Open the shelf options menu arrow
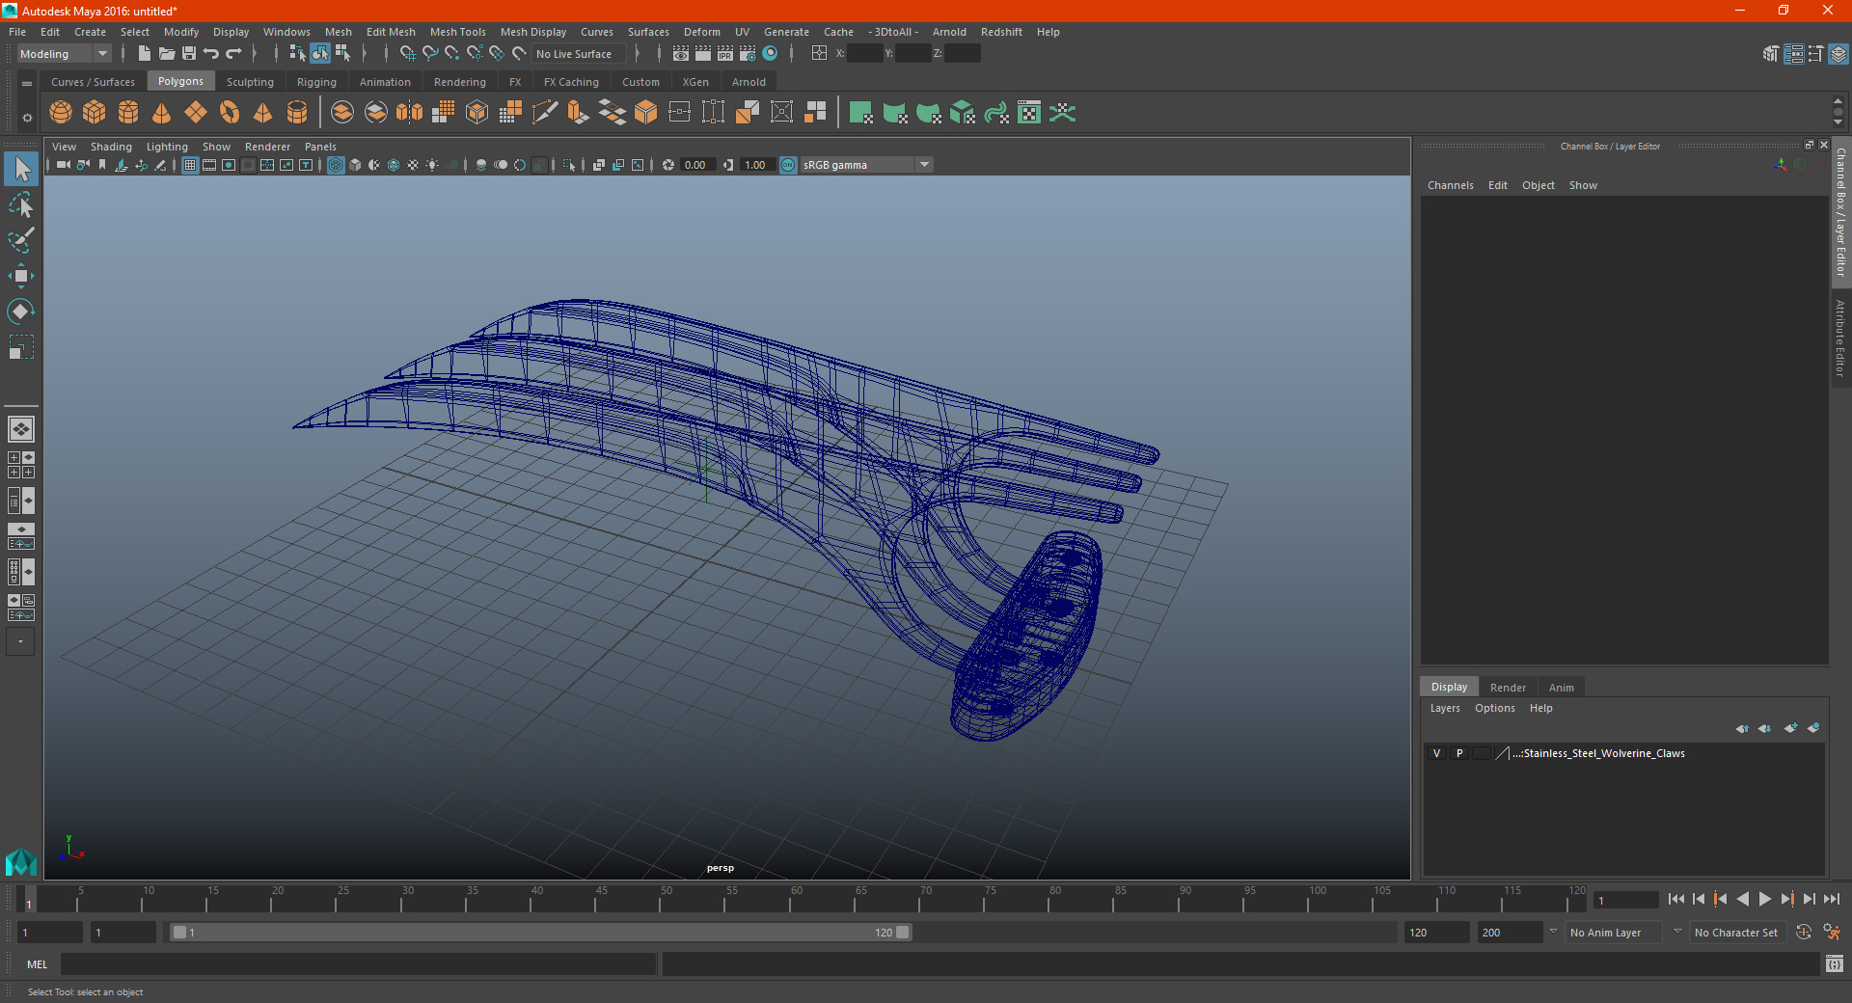Screen dimensions: 1852x1003 click(27, 118)
